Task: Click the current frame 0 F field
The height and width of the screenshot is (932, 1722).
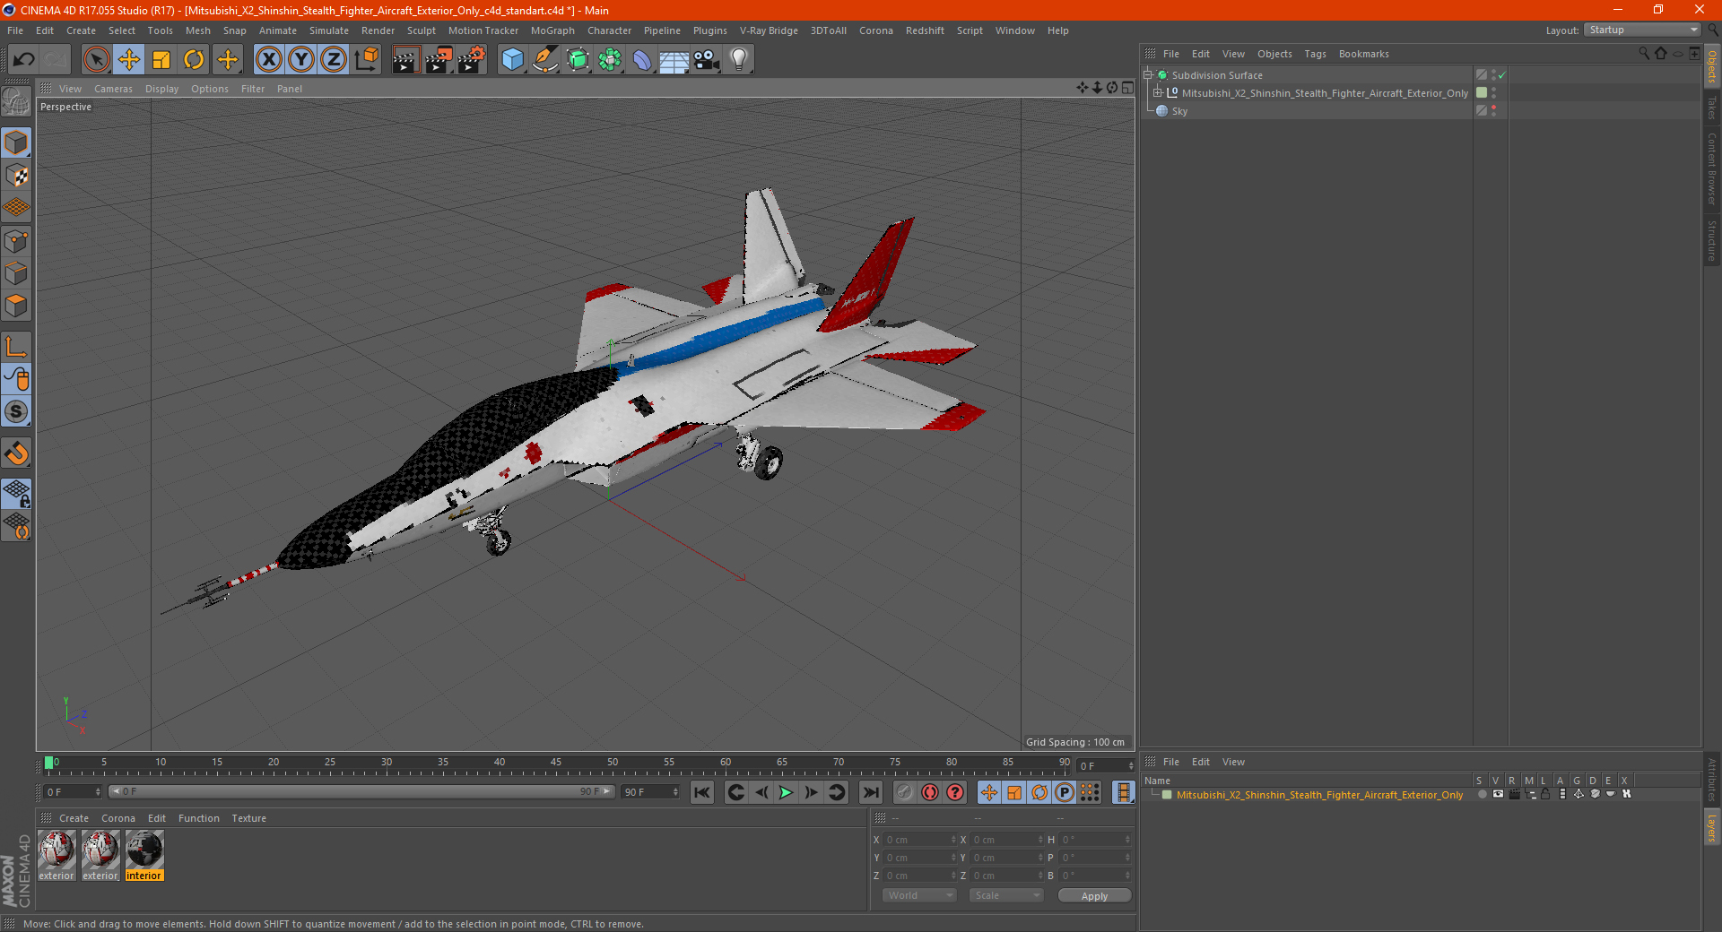Action: pos(73,792)
